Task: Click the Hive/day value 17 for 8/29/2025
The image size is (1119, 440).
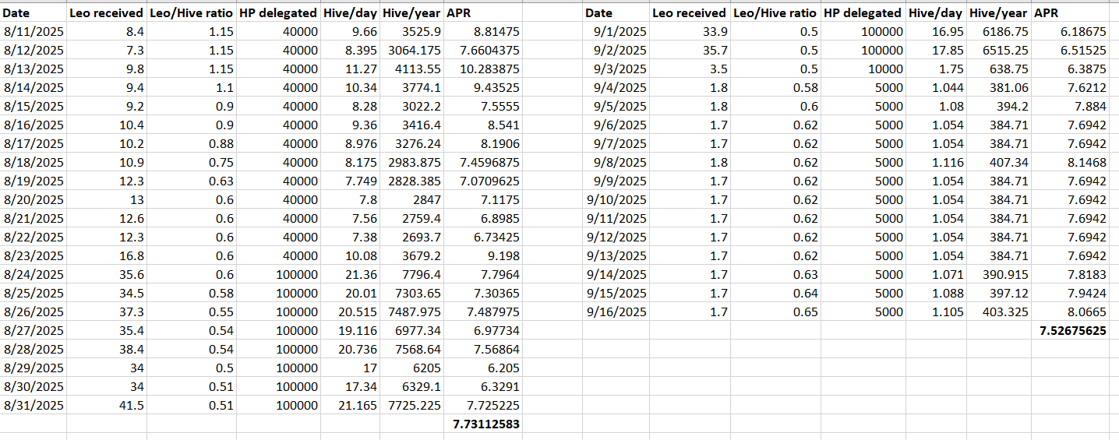Action: click(x=349, y=368)
